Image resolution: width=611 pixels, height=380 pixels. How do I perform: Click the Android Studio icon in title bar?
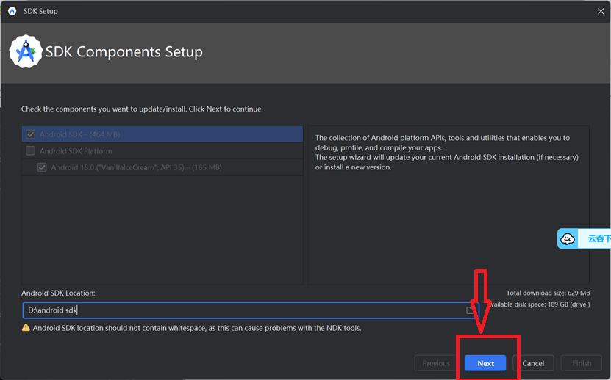coord(12,11)
